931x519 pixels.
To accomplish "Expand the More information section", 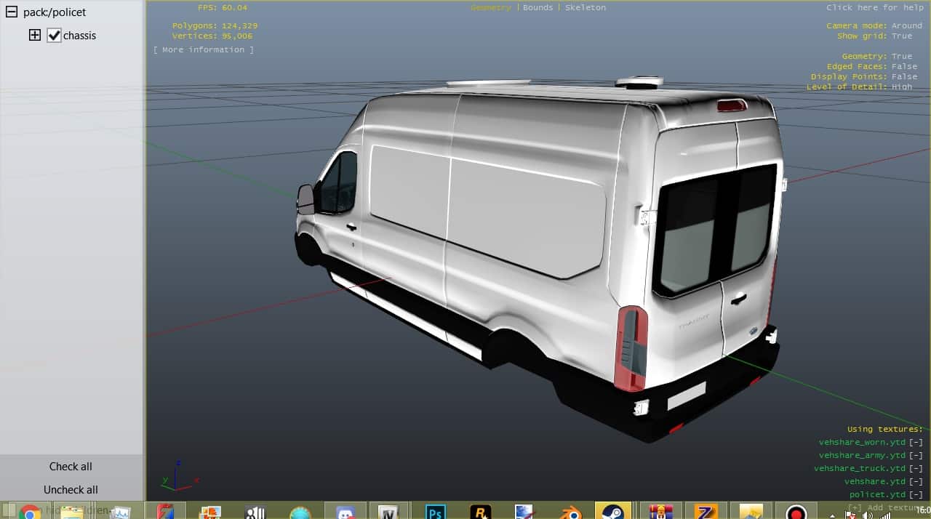I will pyautogui.click(x=204, y=49).
